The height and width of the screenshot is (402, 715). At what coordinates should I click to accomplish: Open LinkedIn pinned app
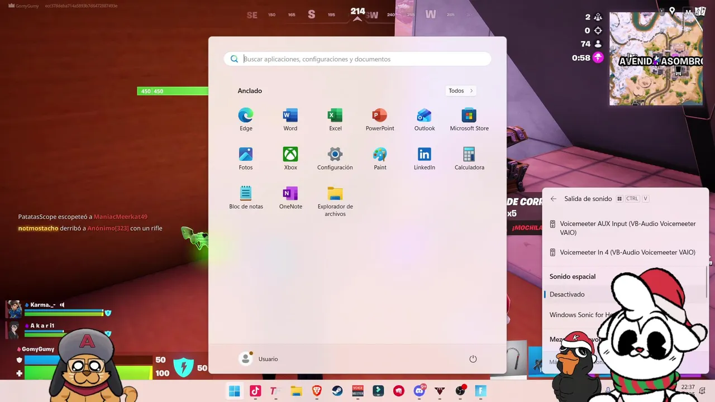tap(425, 159)
